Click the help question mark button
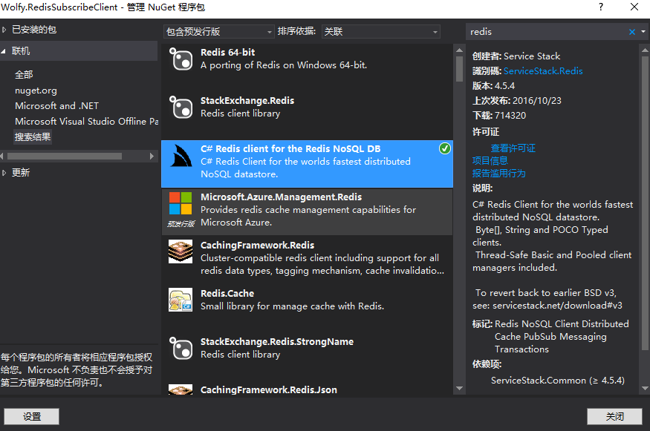Viewport: 650px width, 431px height. click(x=601, y=7)
